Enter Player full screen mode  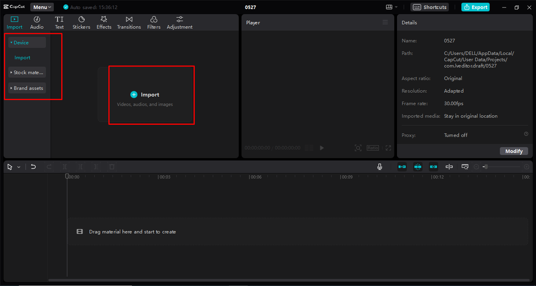point(388,148)
